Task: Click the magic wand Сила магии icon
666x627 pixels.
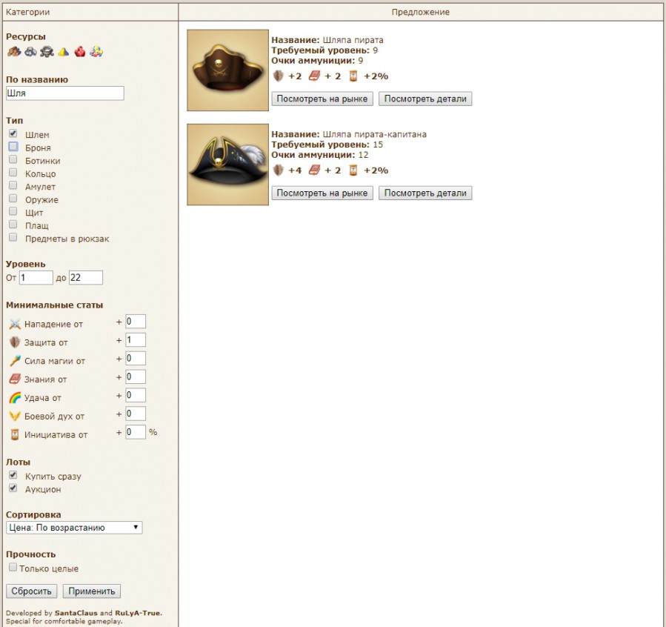Action: [15, 361]
